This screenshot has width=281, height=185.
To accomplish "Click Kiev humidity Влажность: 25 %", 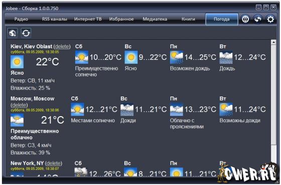I will point(30,88).
